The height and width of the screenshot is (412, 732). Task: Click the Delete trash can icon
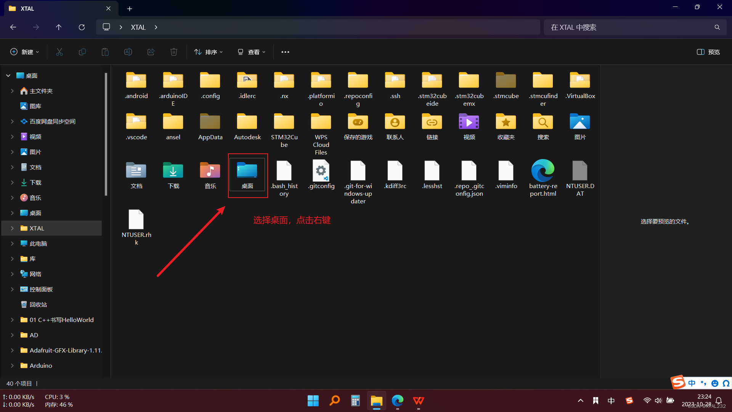click(174, 52)
